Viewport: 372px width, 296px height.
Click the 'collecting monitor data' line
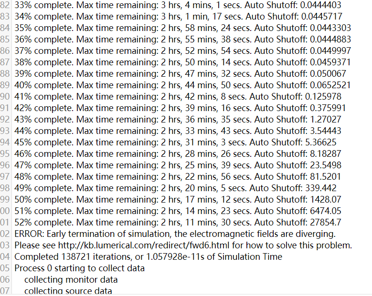(71, 280)
